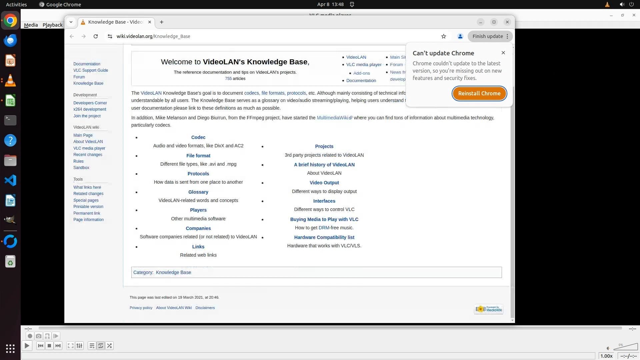Viewport: 640px width, 360px height.
Task: Enable shuffle random playback
Action: pos(109,346)
